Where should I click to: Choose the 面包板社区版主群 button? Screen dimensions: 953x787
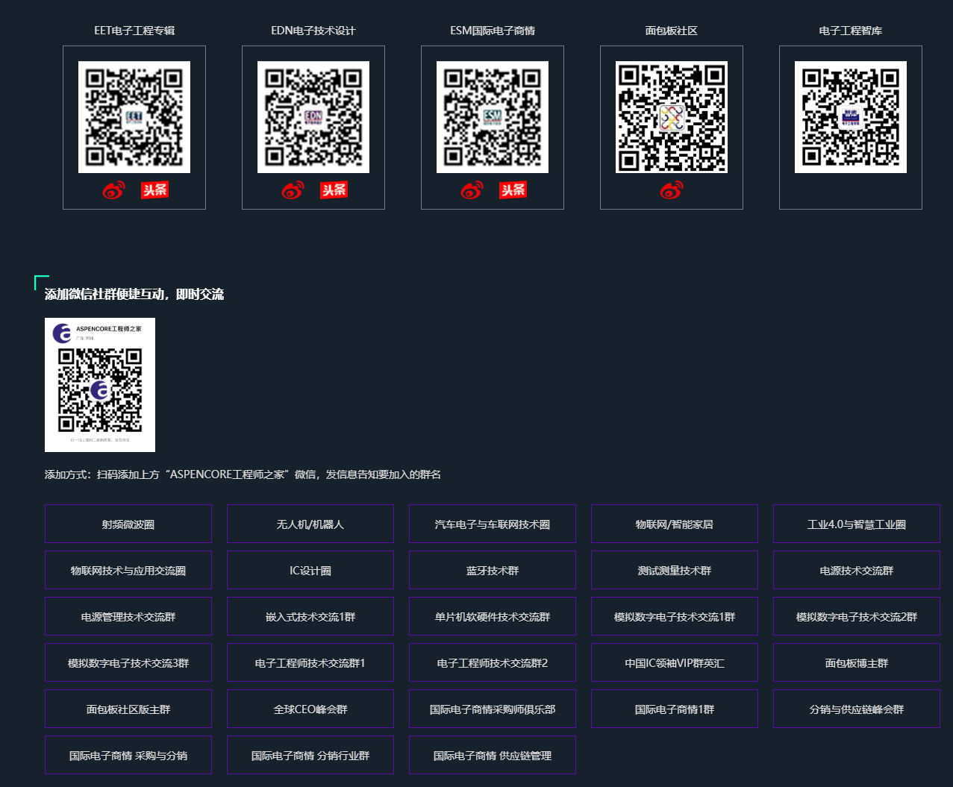pyautogui.click(x=128, y=709)
